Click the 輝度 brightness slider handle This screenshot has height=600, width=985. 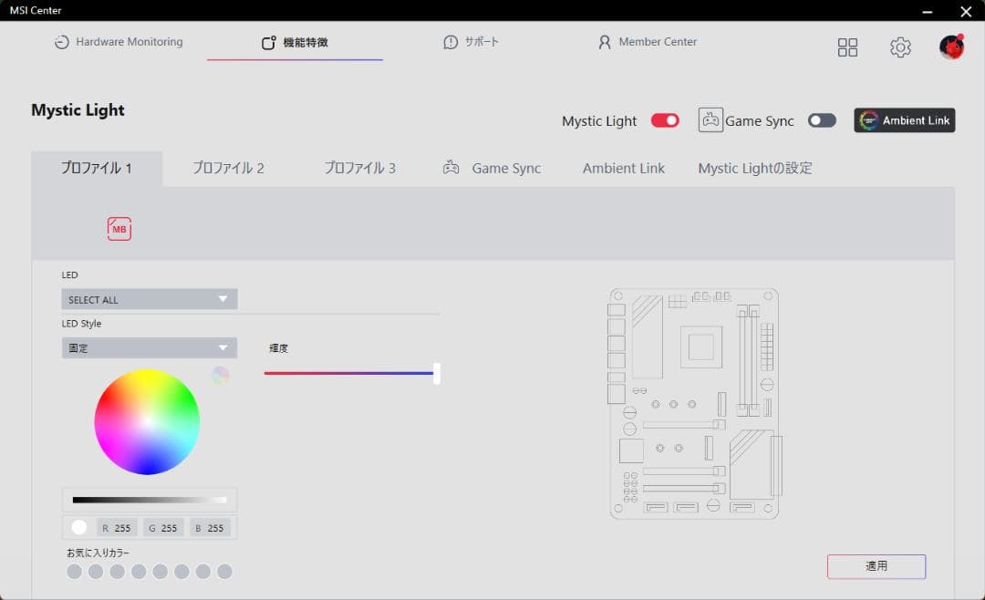click(x=437, y=373)
